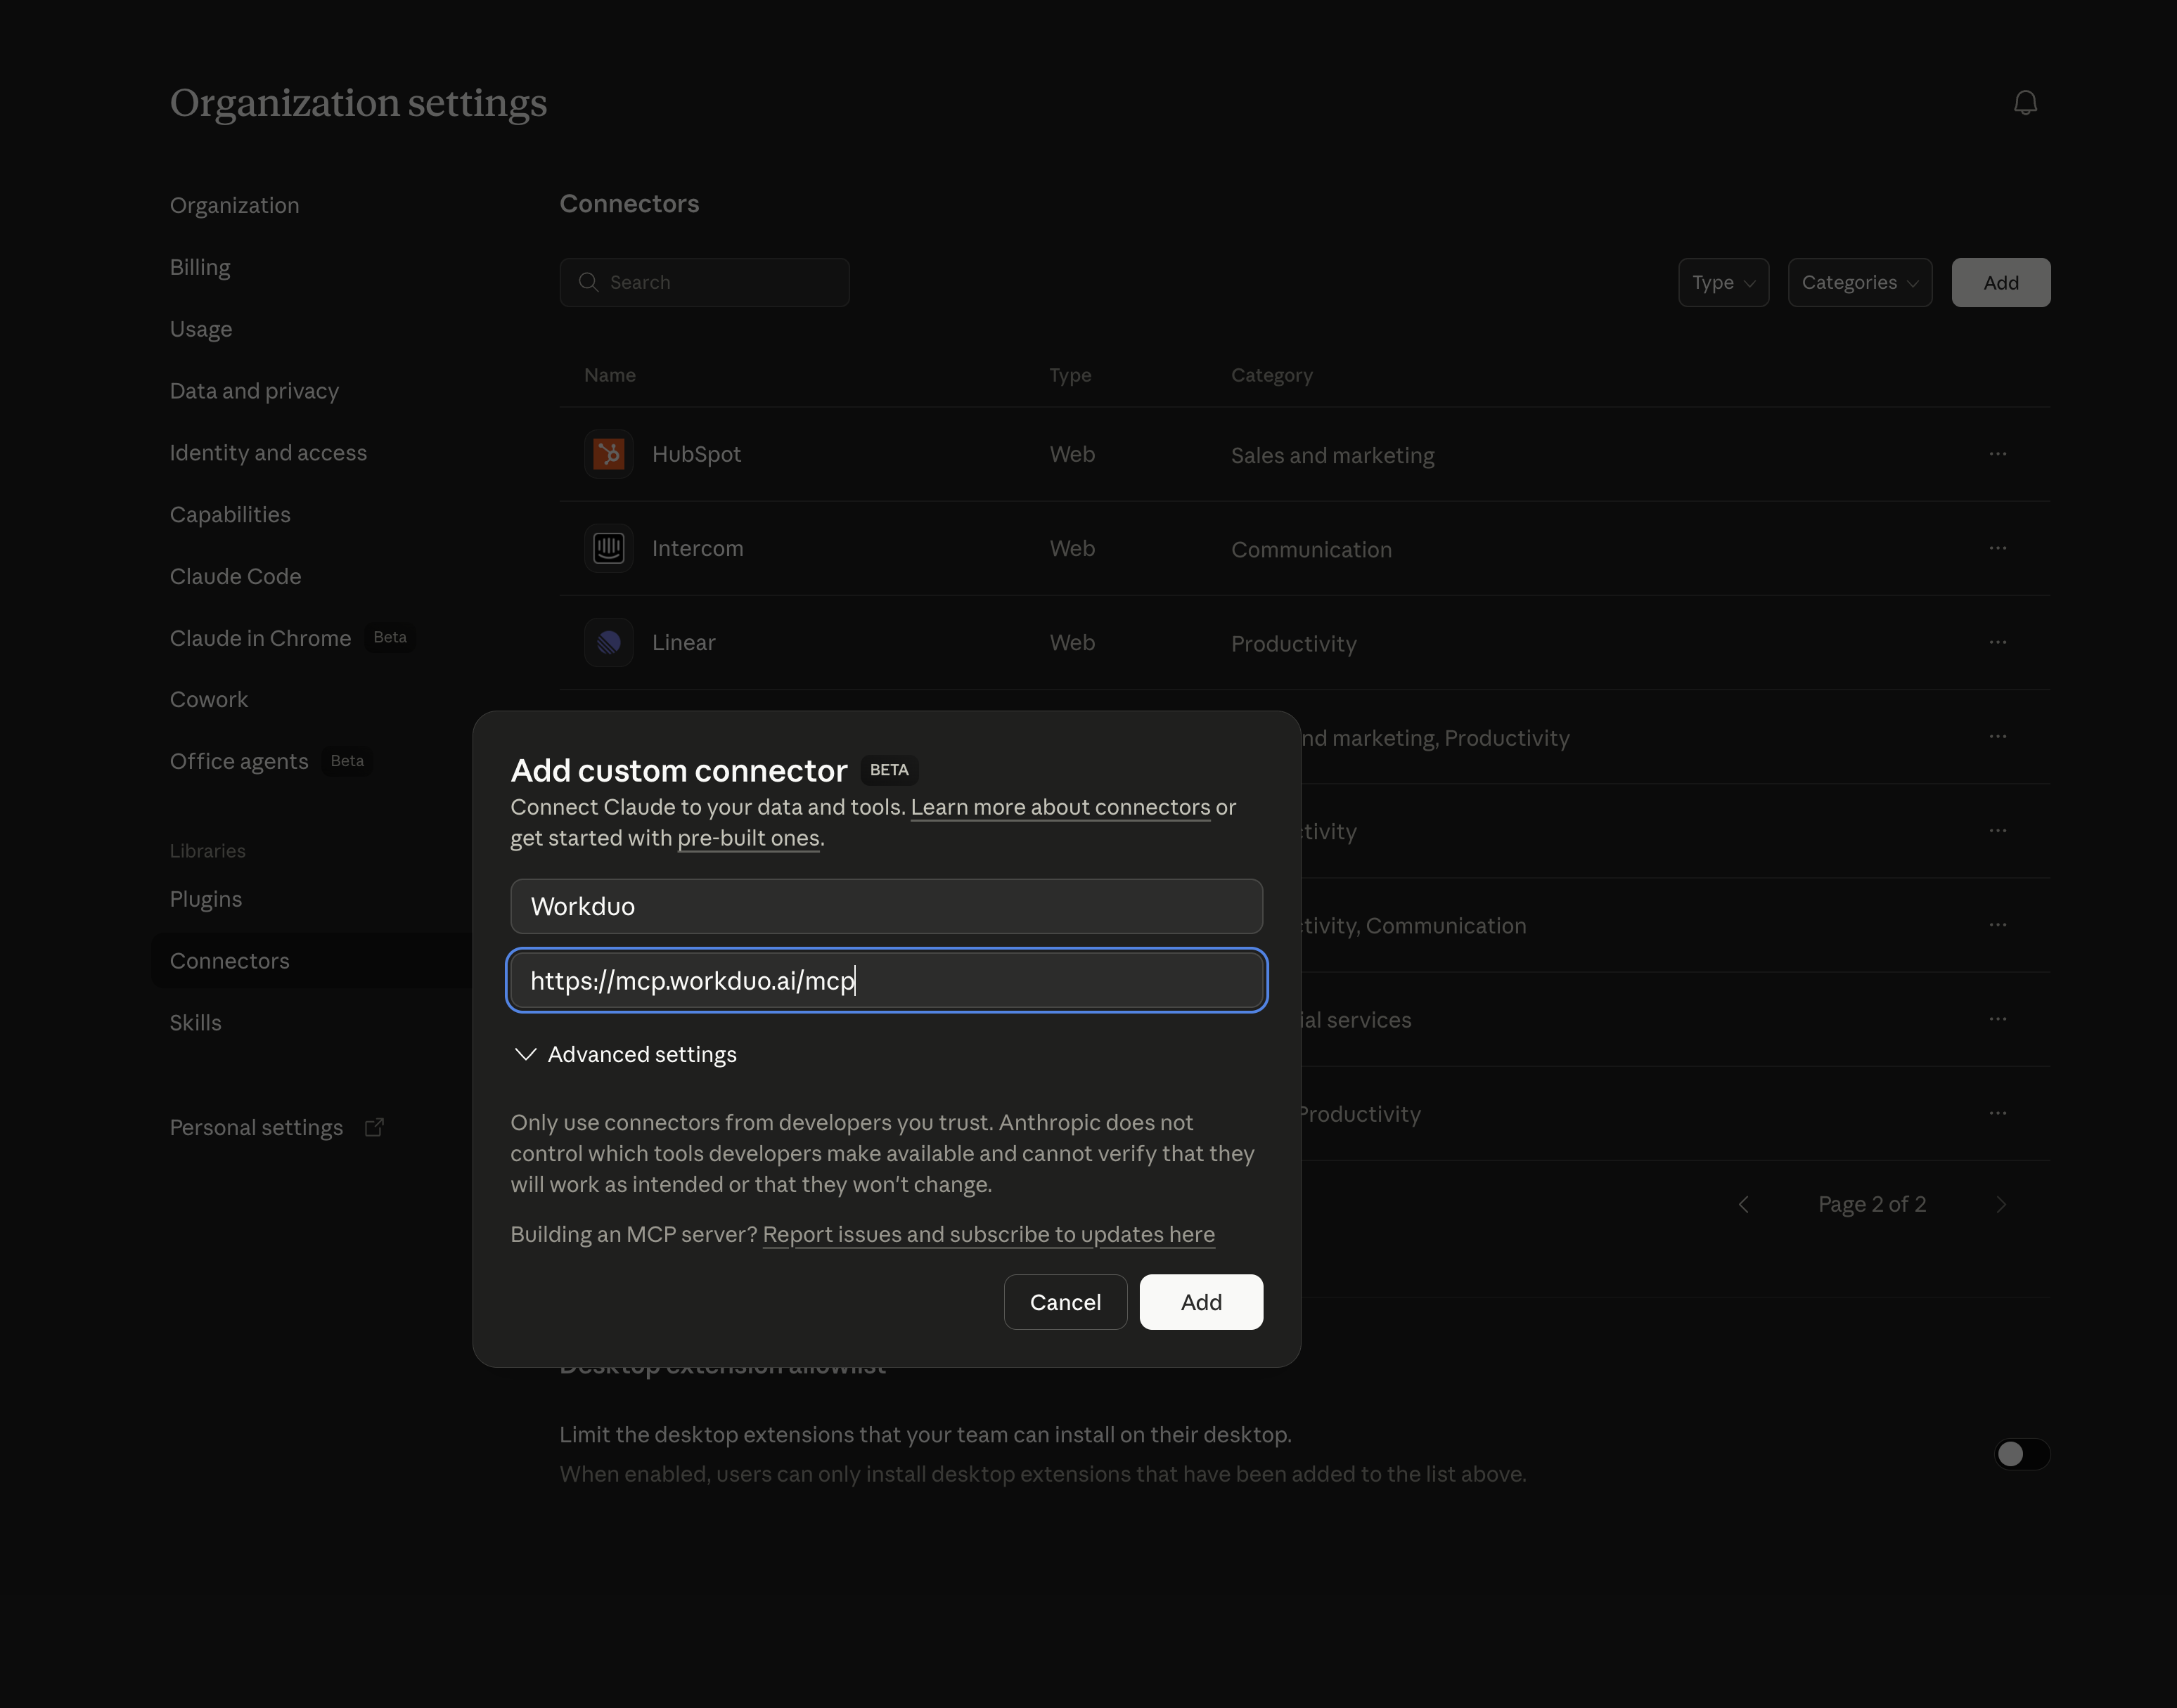Click the connector name field containing Workduo
Viewport: 2177px width, 1708px height.
click(x=885, y=906)
